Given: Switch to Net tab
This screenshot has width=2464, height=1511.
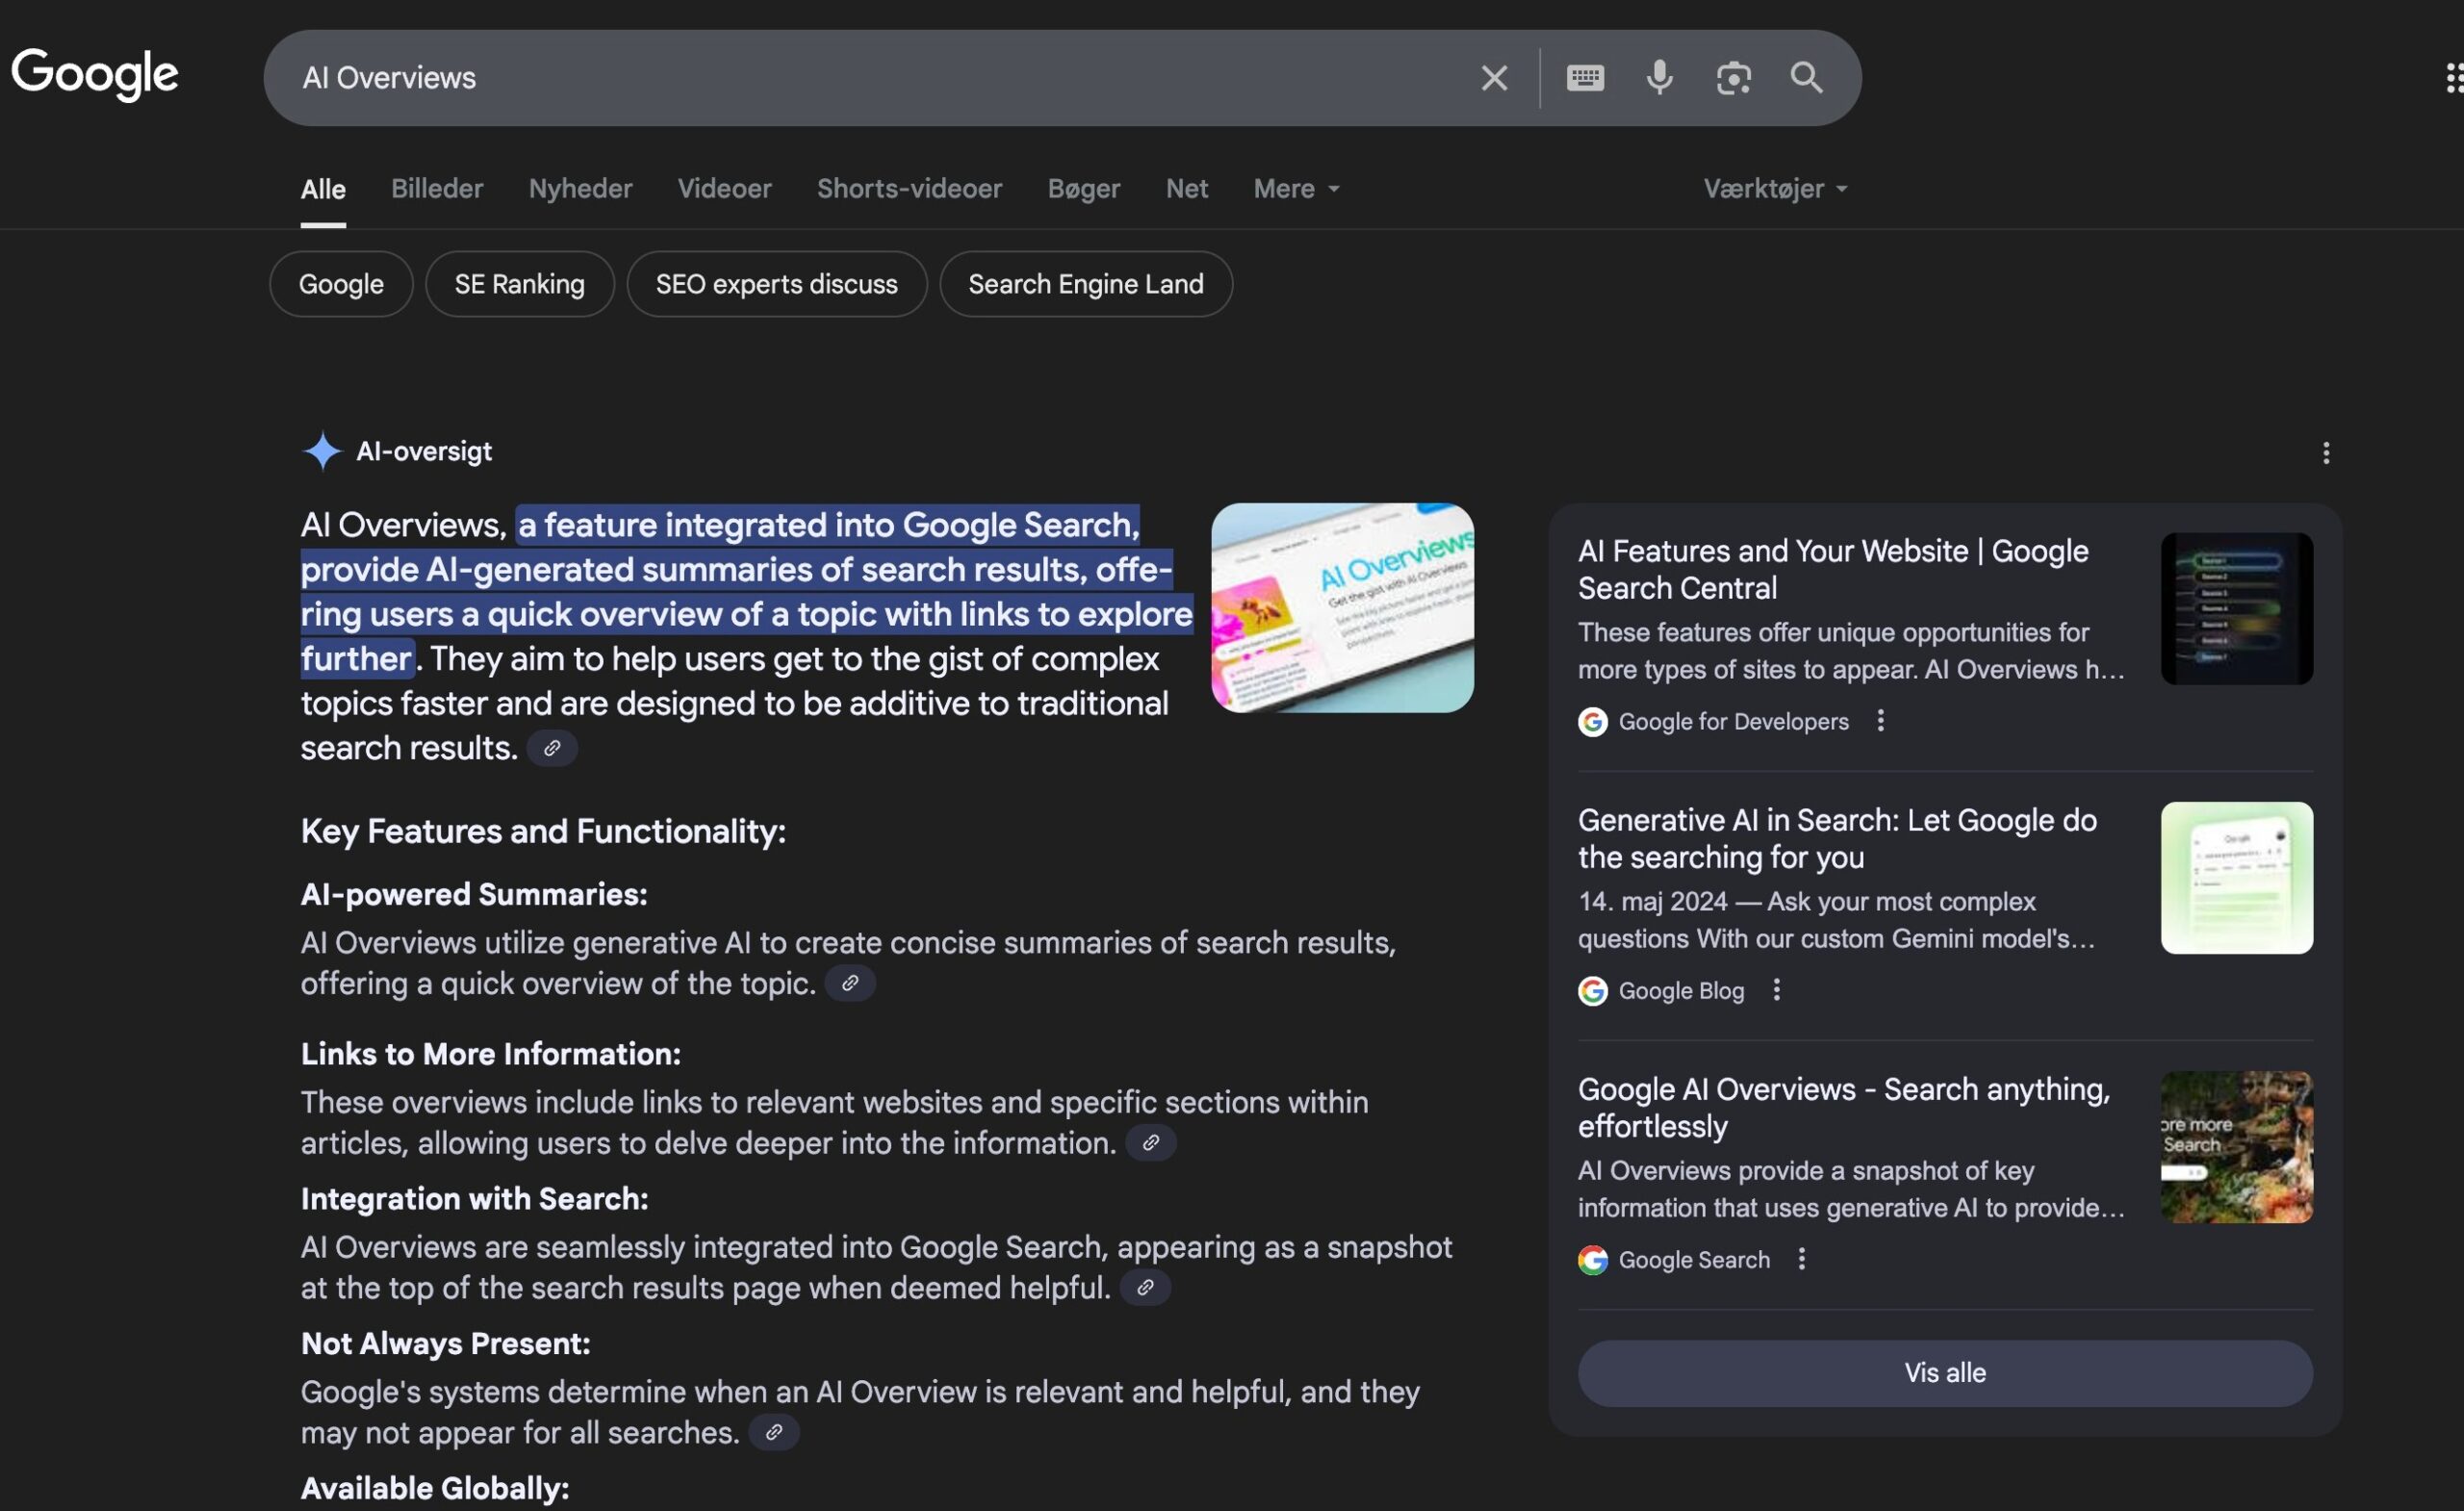Looking at the screenshot, I should click(x=1186, y=189).
